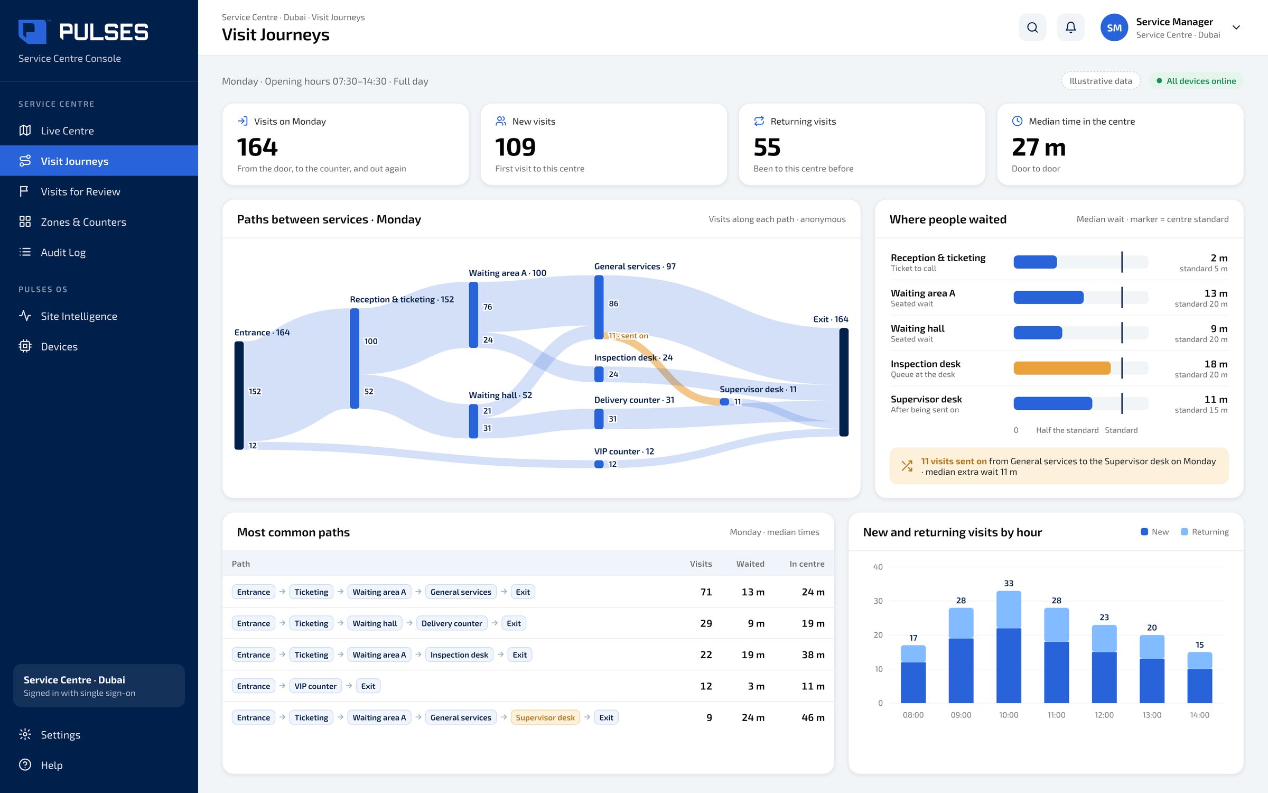This screenshot has height=793, width=1268.
Task: Open the notifications bell
Action: 1070,27
